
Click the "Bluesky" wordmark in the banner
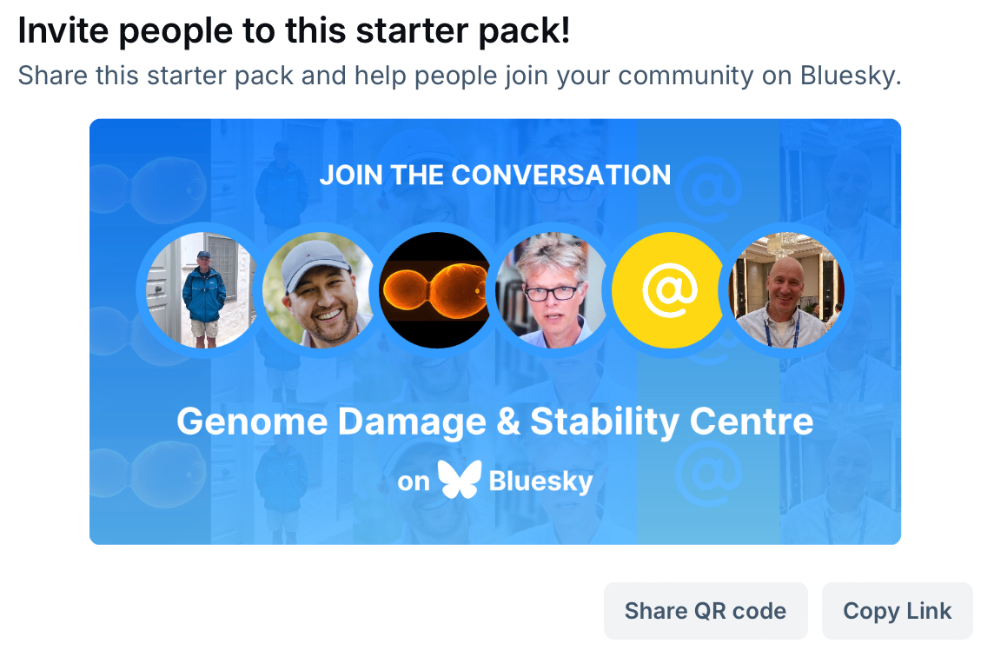coord(540,481)
